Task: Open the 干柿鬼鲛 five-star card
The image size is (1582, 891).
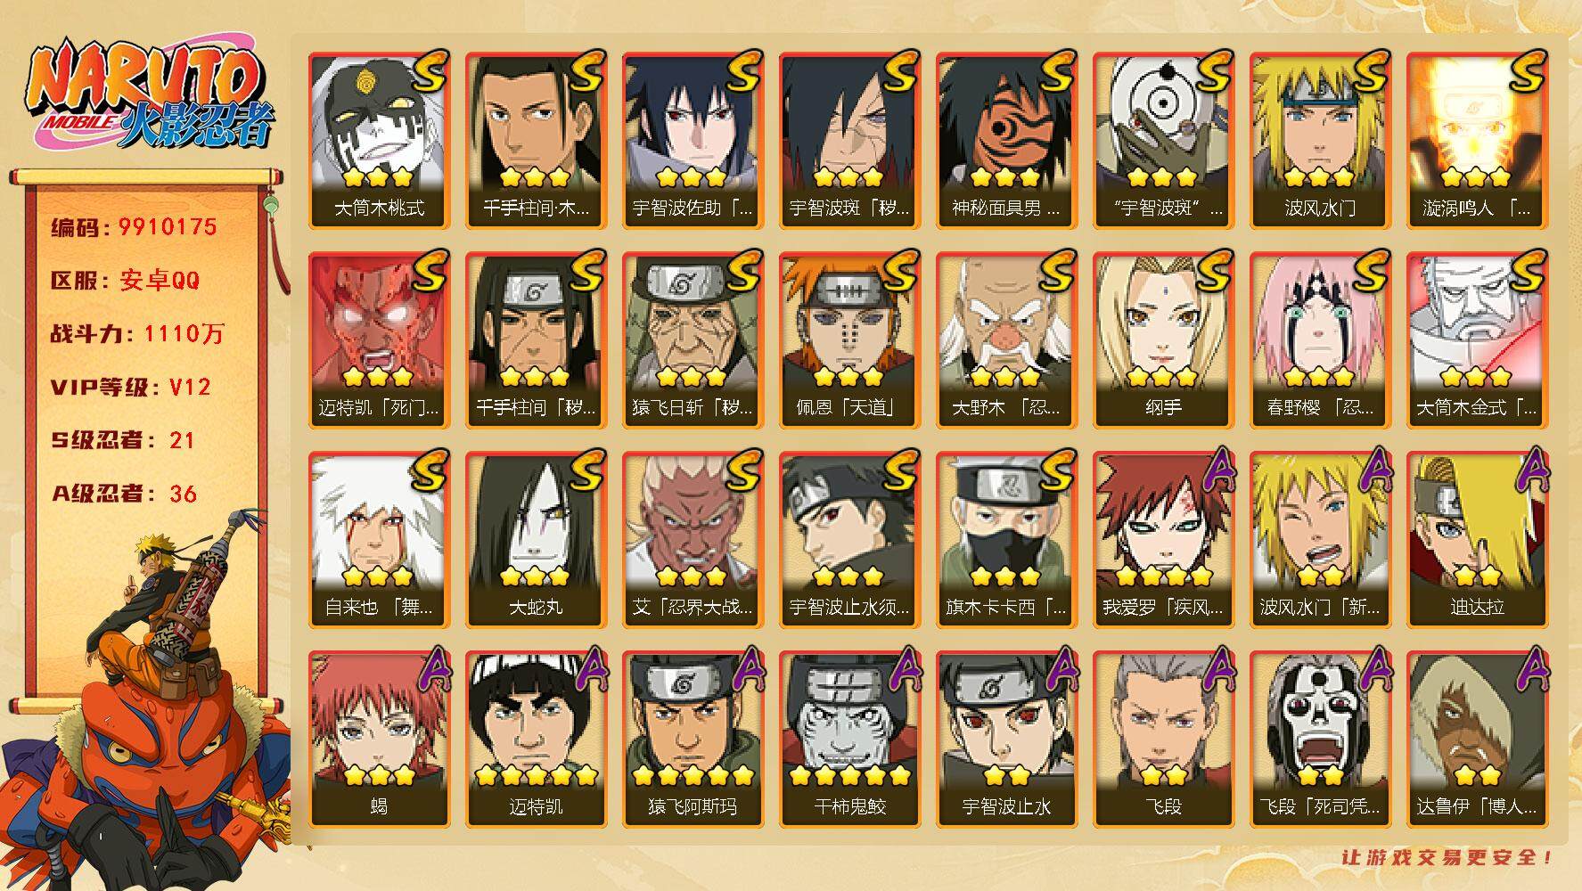Action: pos(849,740)
